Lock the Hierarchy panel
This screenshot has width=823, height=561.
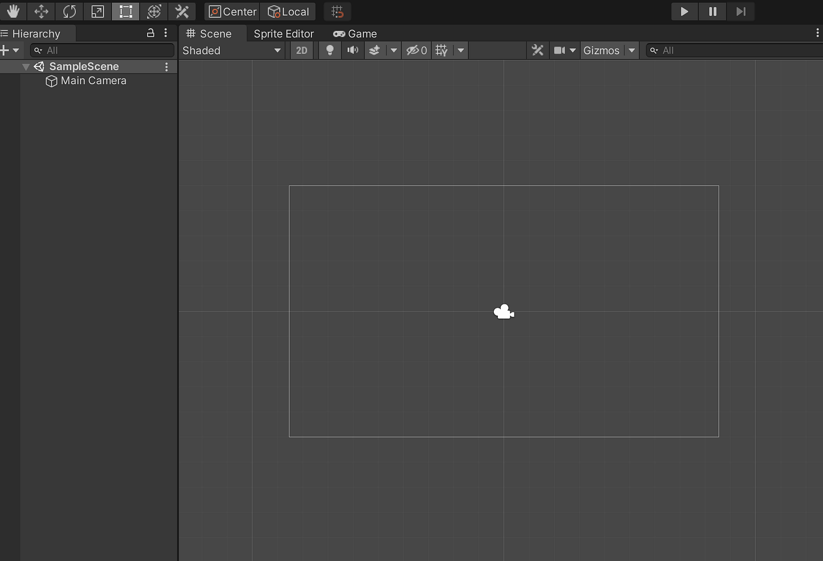[x=150, y=33]
